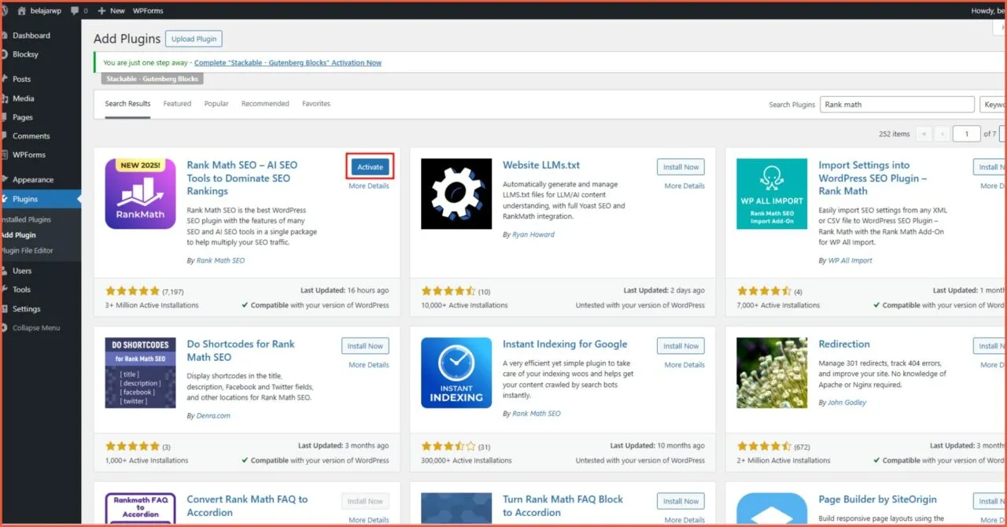
Task: Click the Do Shortcodes plugin thumbnail
Action: [x=140, y=372]
